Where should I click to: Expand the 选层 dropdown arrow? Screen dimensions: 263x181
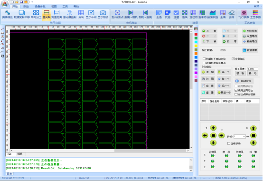pos(176,19)
